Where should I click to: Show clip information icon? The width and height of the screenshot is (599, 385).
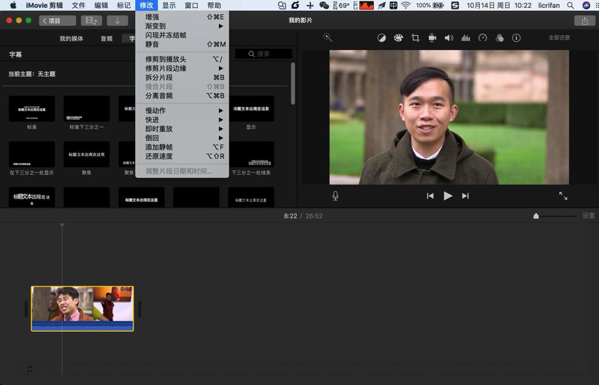point(516,38)
